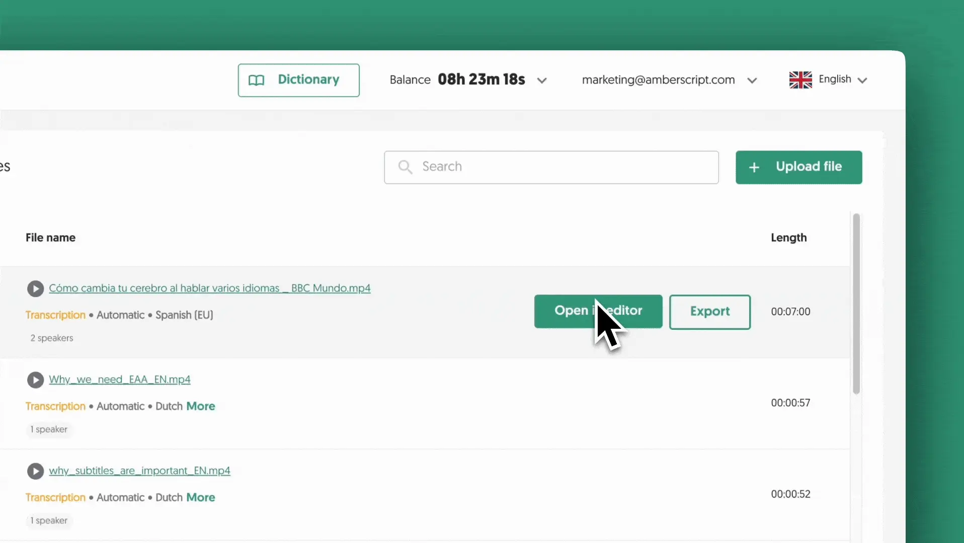Show More languages for Why_we_need_EAA file
The image size is (964, 543).
(x=200, y=406)
